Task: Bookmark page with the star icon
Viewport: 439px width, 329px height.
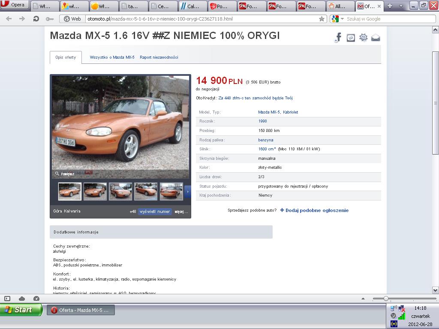Action: pyautogui.click(x=322, y=19)
